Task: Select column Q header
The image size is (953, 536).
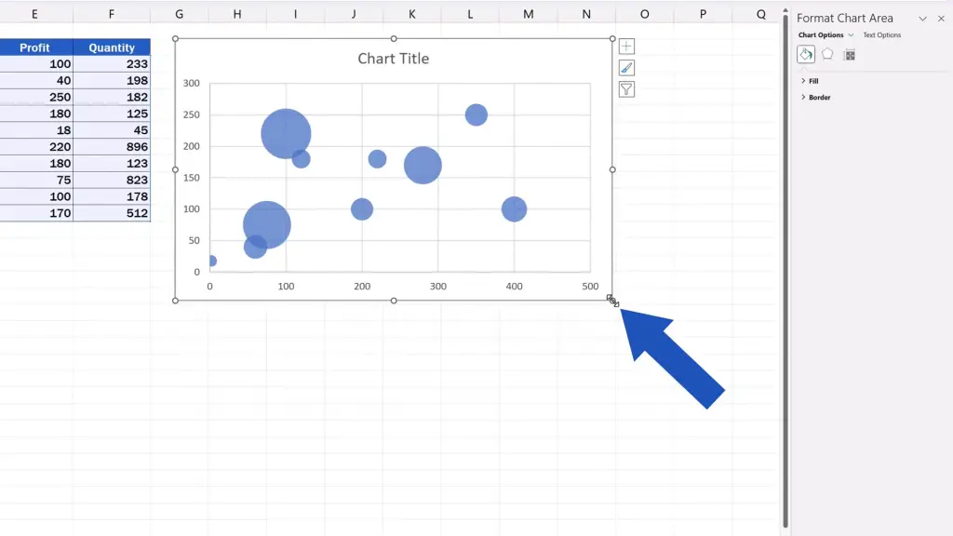Action: tap(761, 14)
